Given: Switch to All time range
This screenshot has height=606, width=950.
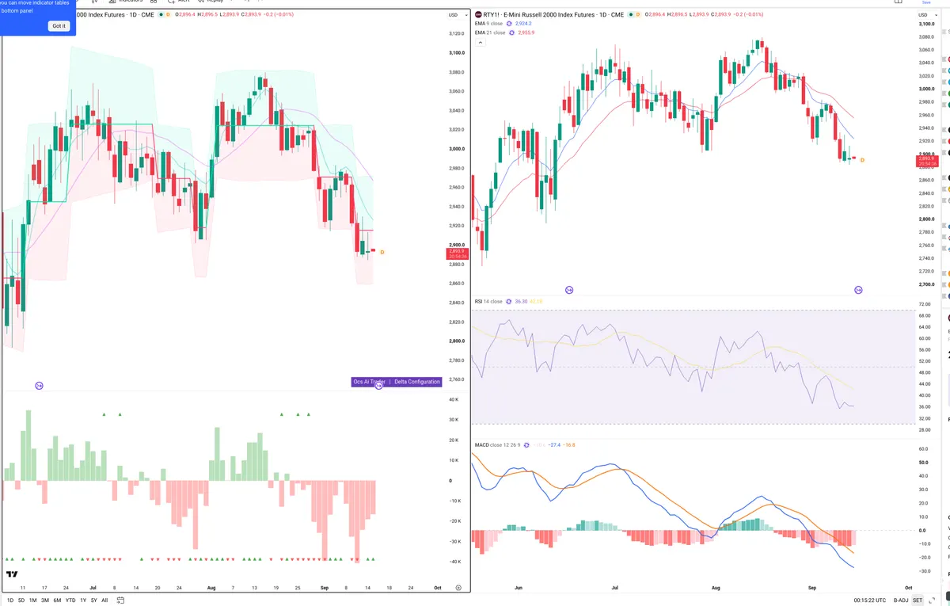Looking at the screenshot, I should pos(104,600).
